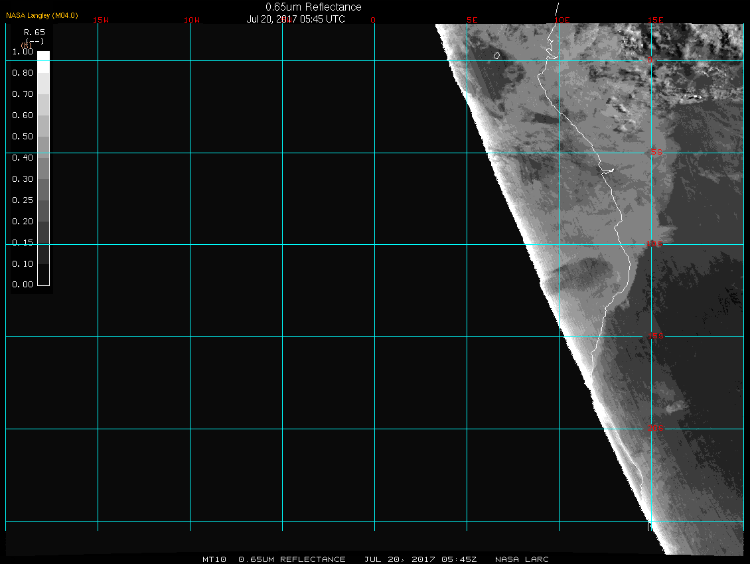Click the 0.00 label at the color bar bottom
The image size is (750, 564).
coord(23,285)
